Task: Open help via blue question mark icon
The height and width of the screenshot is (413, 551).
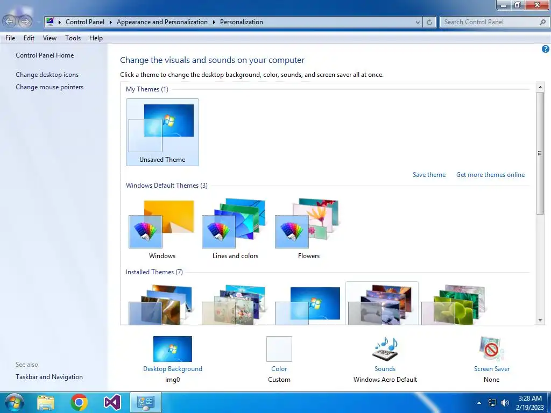Action: click(545, 49)
